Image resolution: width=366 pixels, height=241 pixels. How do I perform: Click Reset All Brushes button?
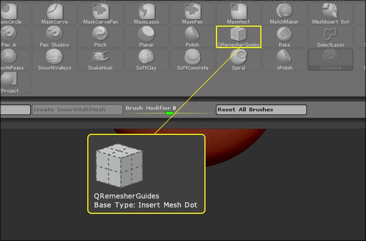point(261,110)
